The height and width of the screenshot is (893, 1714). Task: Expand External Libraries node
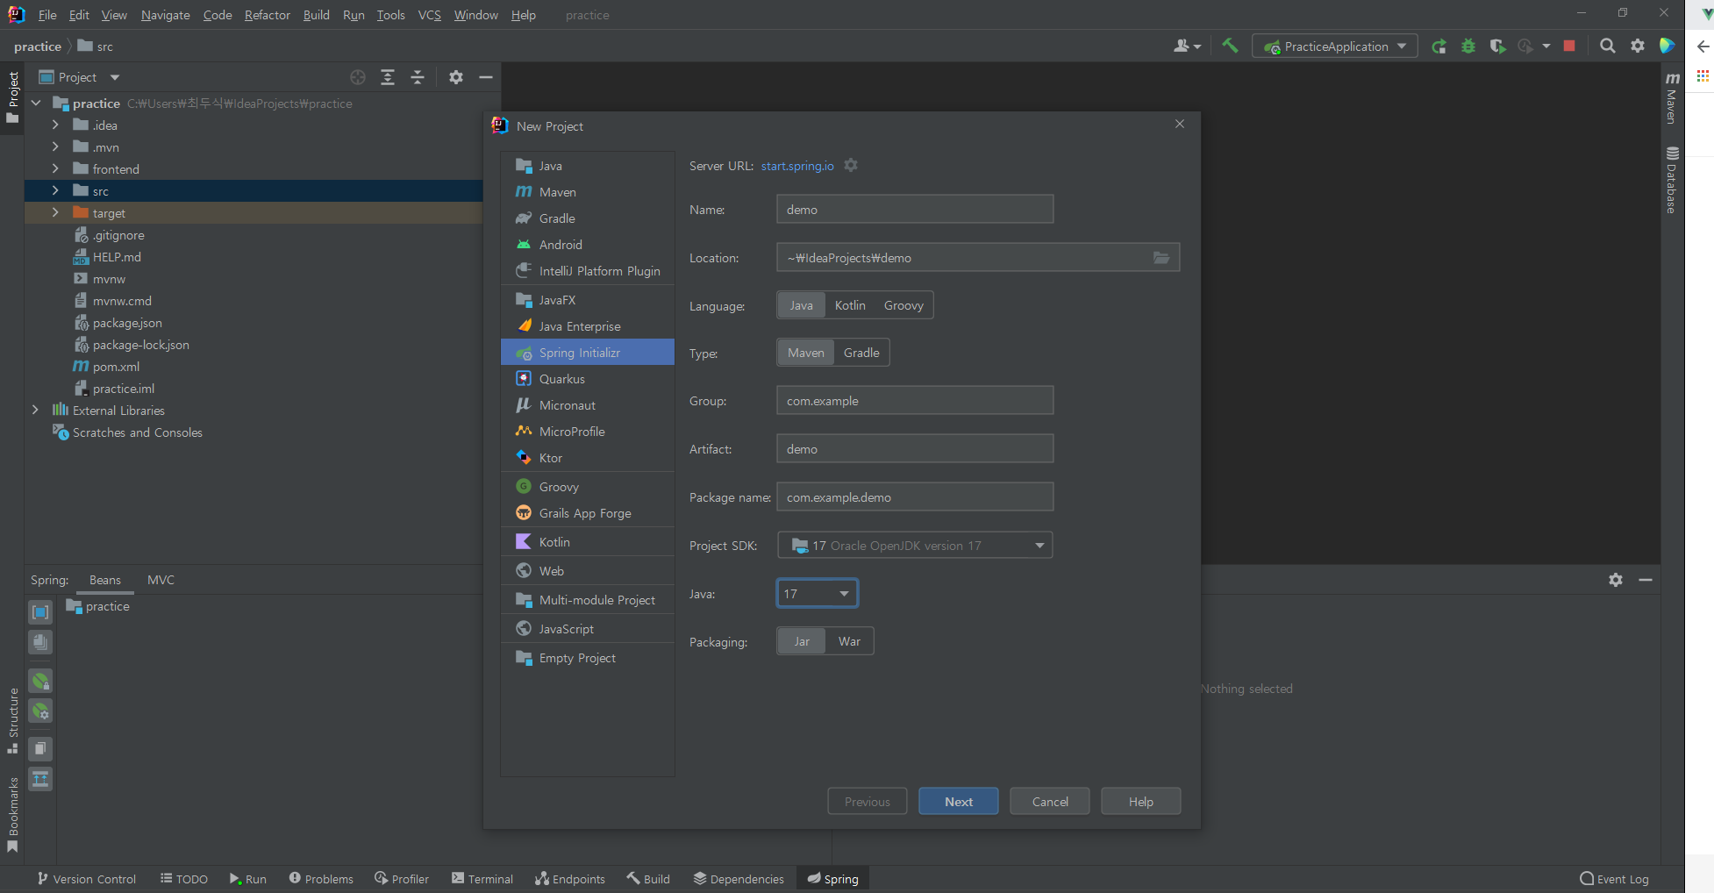click(x=35, y=411)
